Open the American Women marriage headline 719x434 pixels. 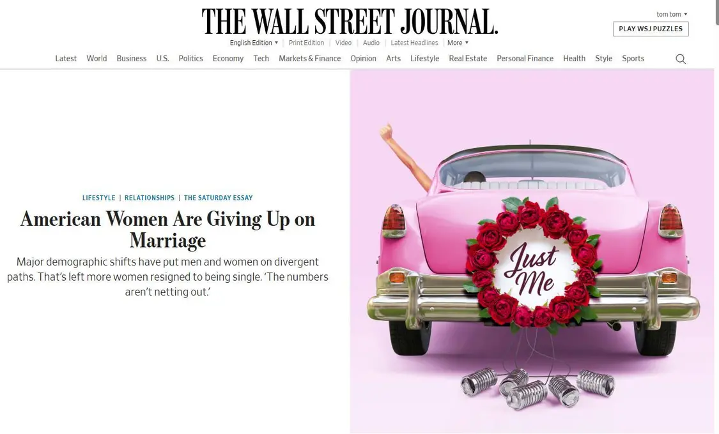(x=168, y=229)
